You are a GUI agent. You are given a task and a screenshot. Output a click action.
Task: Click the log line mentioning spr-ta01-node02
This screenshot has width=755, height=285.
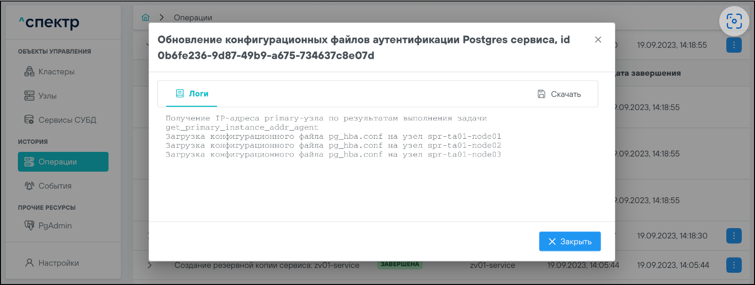(x=333, y=145)
